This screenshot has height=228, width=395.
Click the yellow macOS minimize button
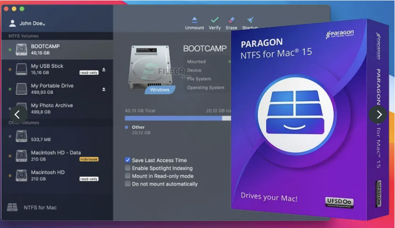pyautogui.click(x=14, y=9)
